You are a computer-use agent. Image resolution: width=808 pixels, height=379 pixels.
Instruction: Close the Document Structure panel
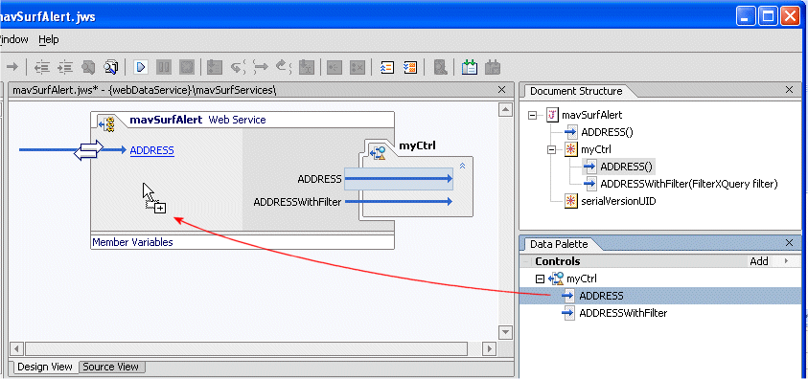pos(789,89)
